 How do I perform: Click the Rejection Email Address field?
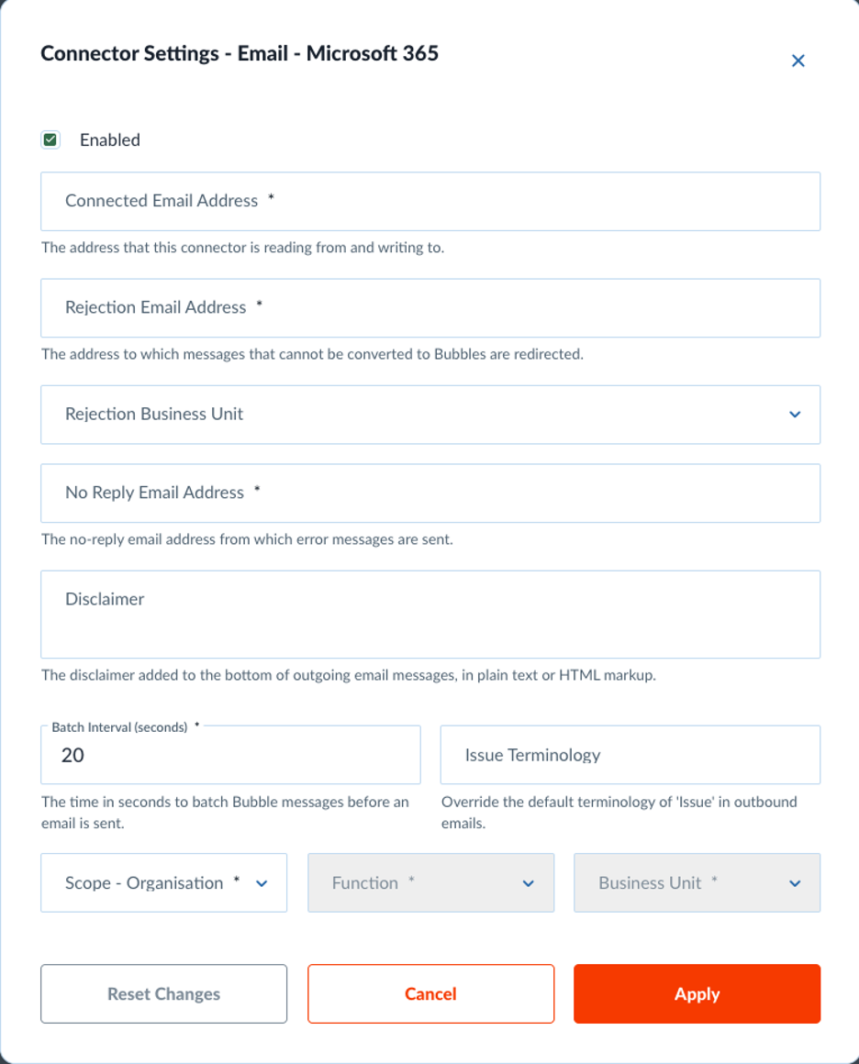point(429,308)
